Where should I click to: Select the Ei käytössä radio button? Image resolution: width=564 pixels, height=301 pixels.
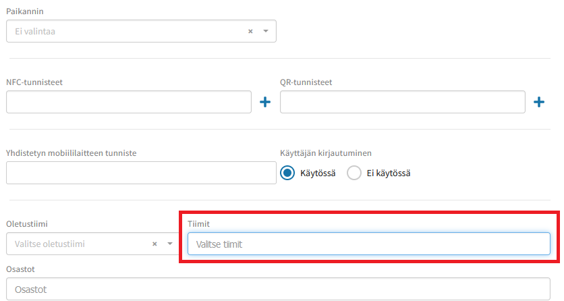pyautogui.click(x=354, y=173)
